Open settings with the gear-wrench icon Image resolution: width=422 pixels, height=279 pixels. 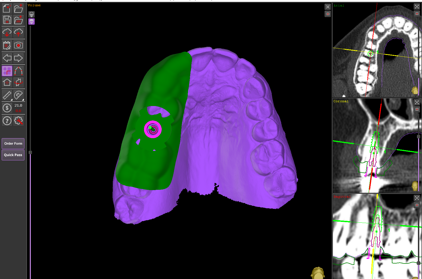pyautogui.click(x=18, y=121)
